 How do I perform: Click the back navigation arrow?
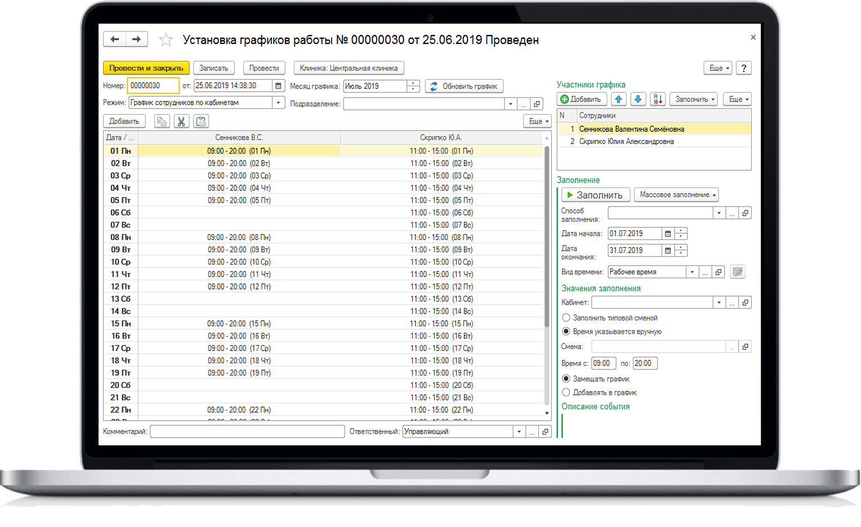click(x=115, y=39)
